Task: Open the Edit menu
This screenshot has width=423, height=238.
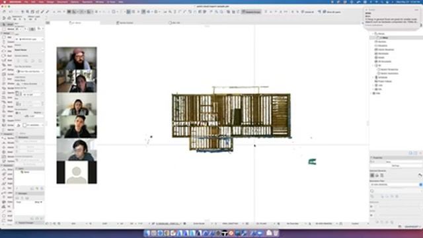Action: coord(33,1)
